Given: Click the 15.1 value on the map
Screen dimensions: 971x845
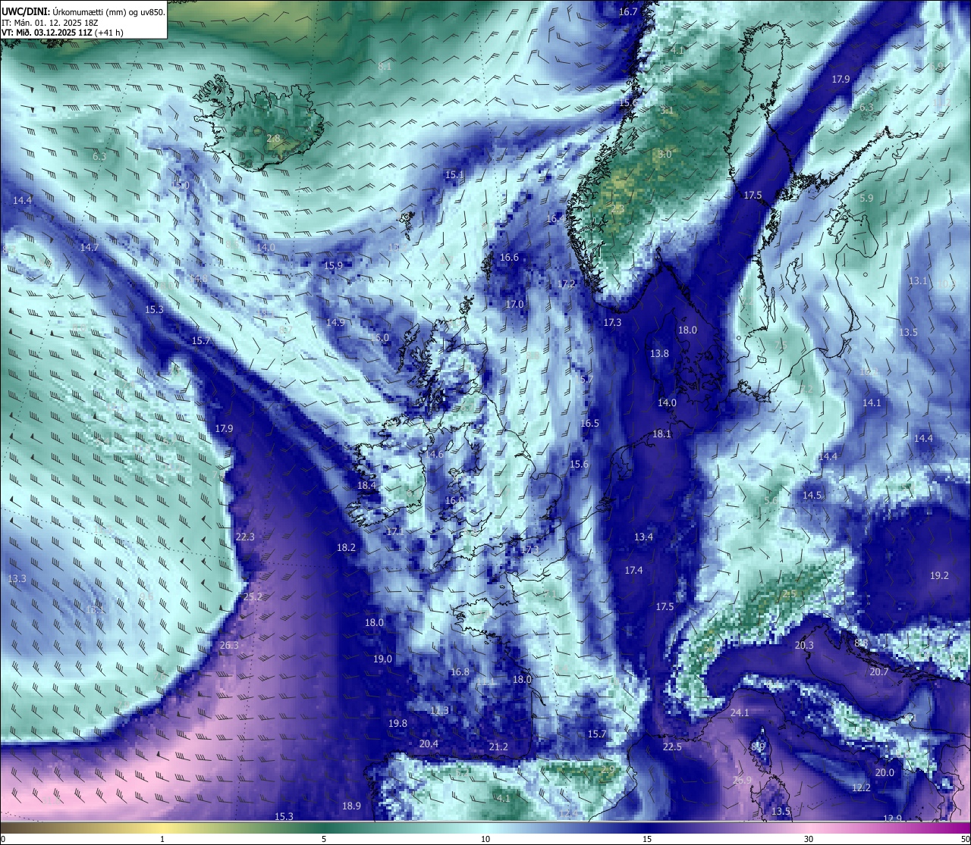Looking at the screenshot, I should coord(454,175).
